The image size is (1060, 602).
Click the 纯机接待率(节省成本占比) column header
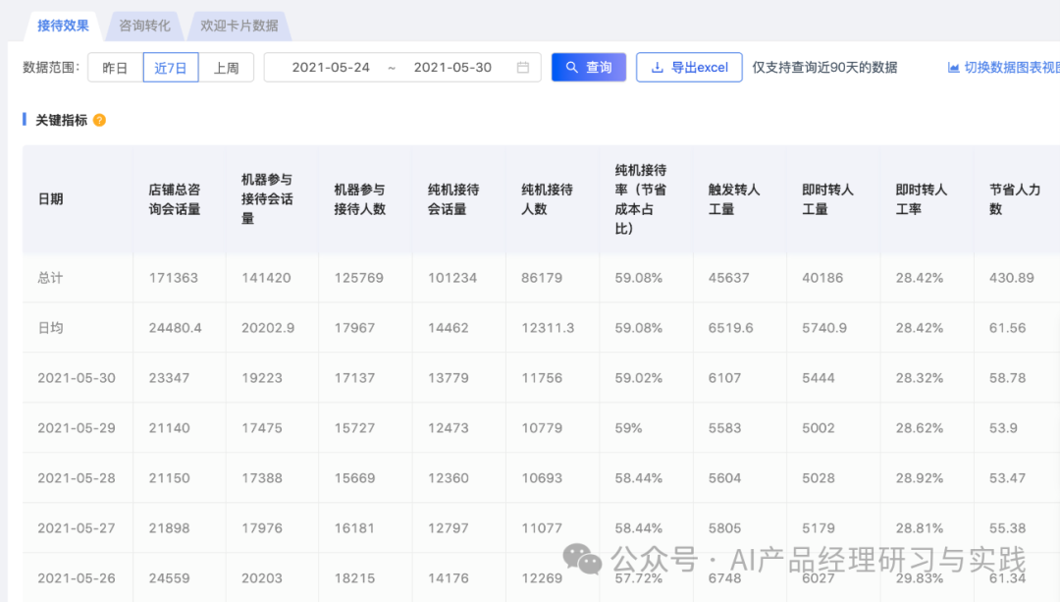[640, 198]
